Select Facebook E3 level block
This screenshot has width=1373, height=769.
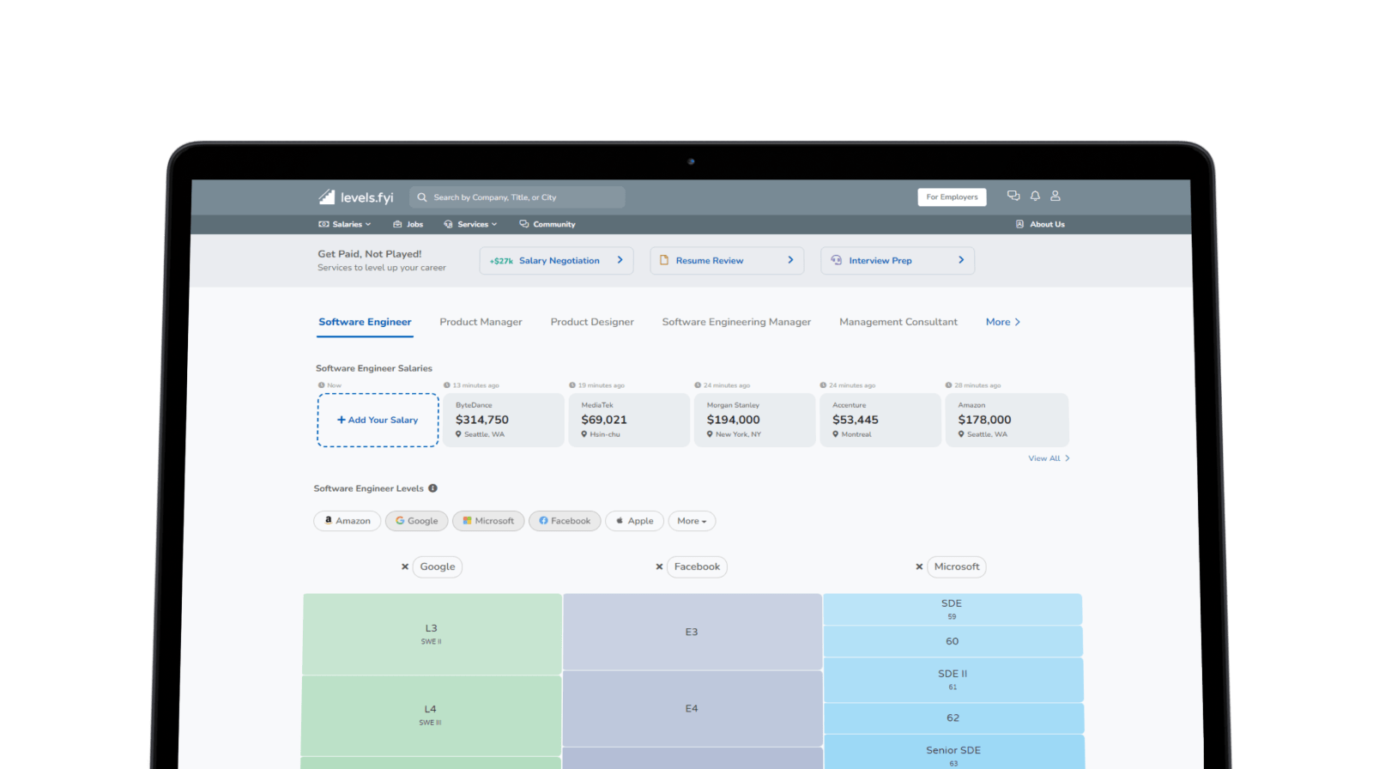(693, 632)
